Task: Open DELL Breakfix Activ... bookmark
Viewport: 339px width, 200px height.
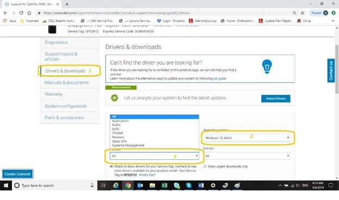Action: coord(59,21)
